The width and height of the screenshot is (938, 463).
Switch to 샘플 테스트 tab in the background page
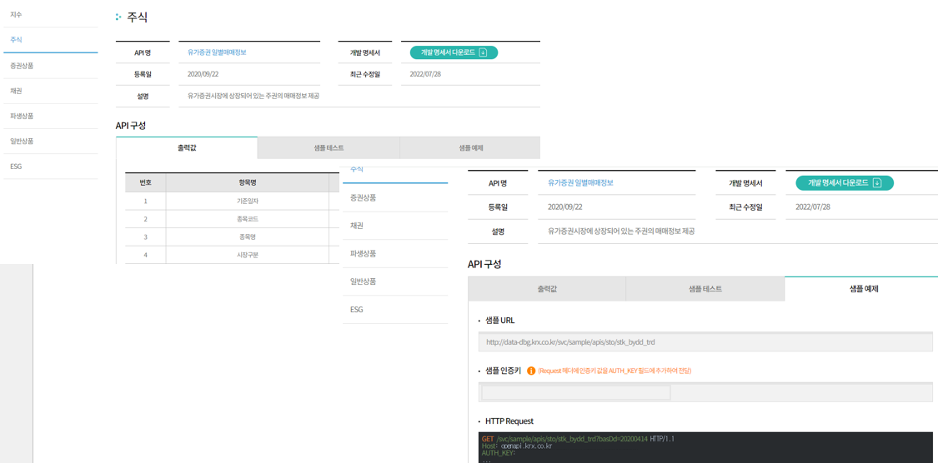pyautogui.click(x=329, y=147)
